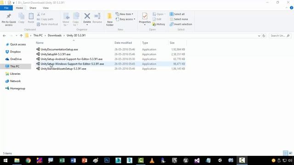Open PowerPoint from the taskbar
Viewport: 294px width, 165px height.
85,160
